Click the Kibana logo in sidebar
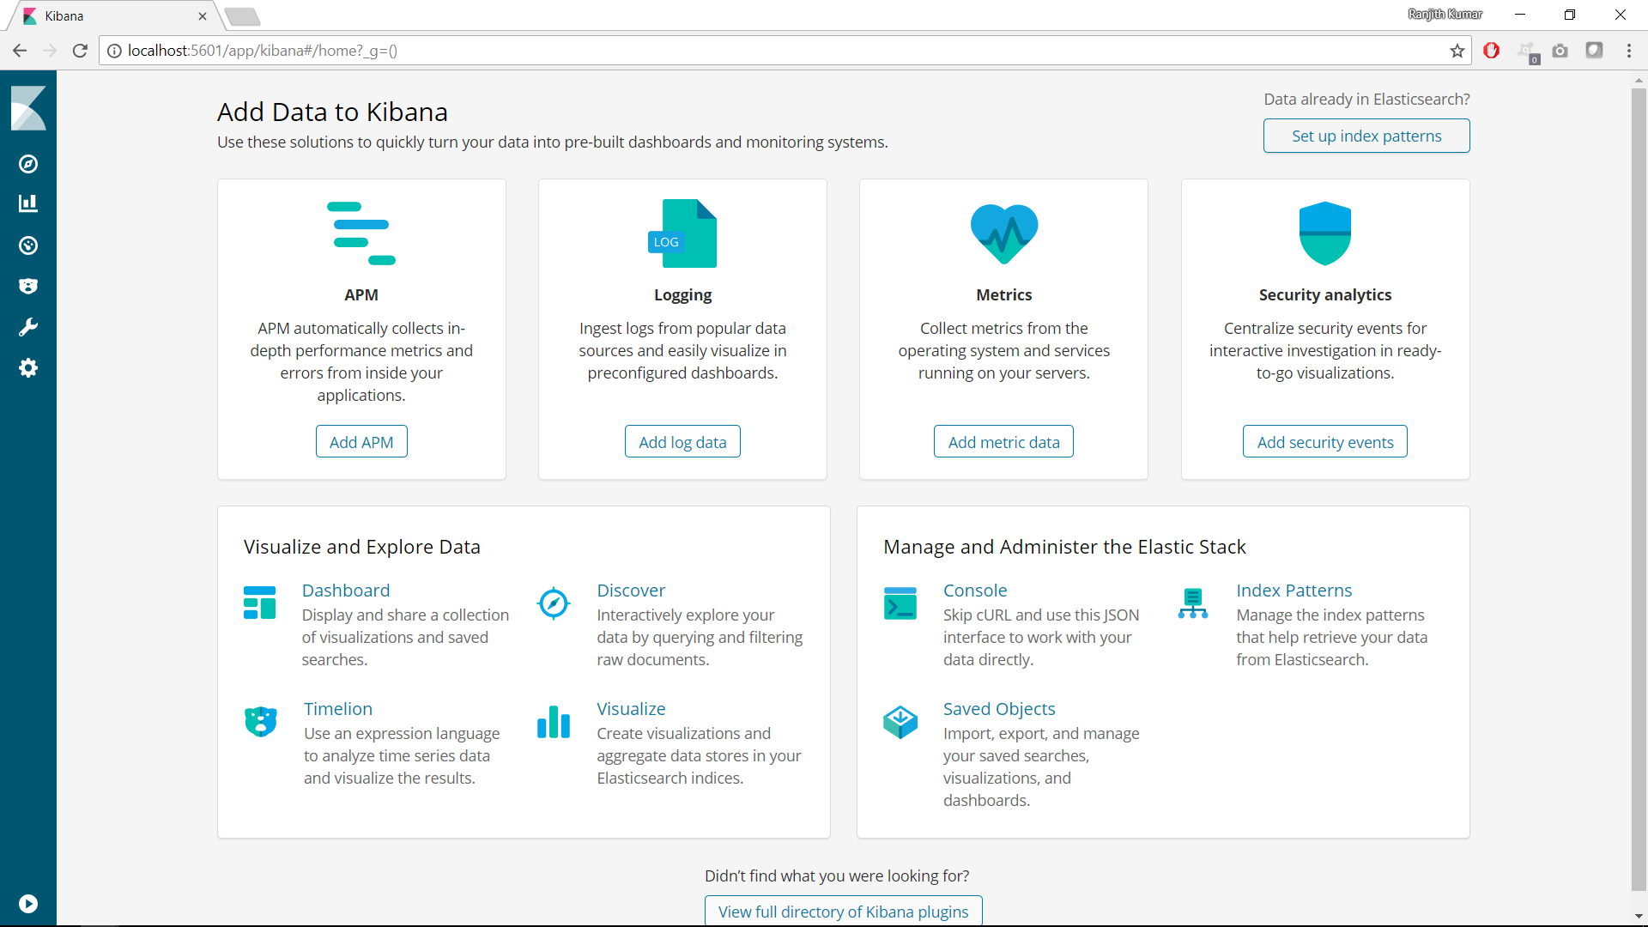1648x927 pixels. [x=28, y=108]
